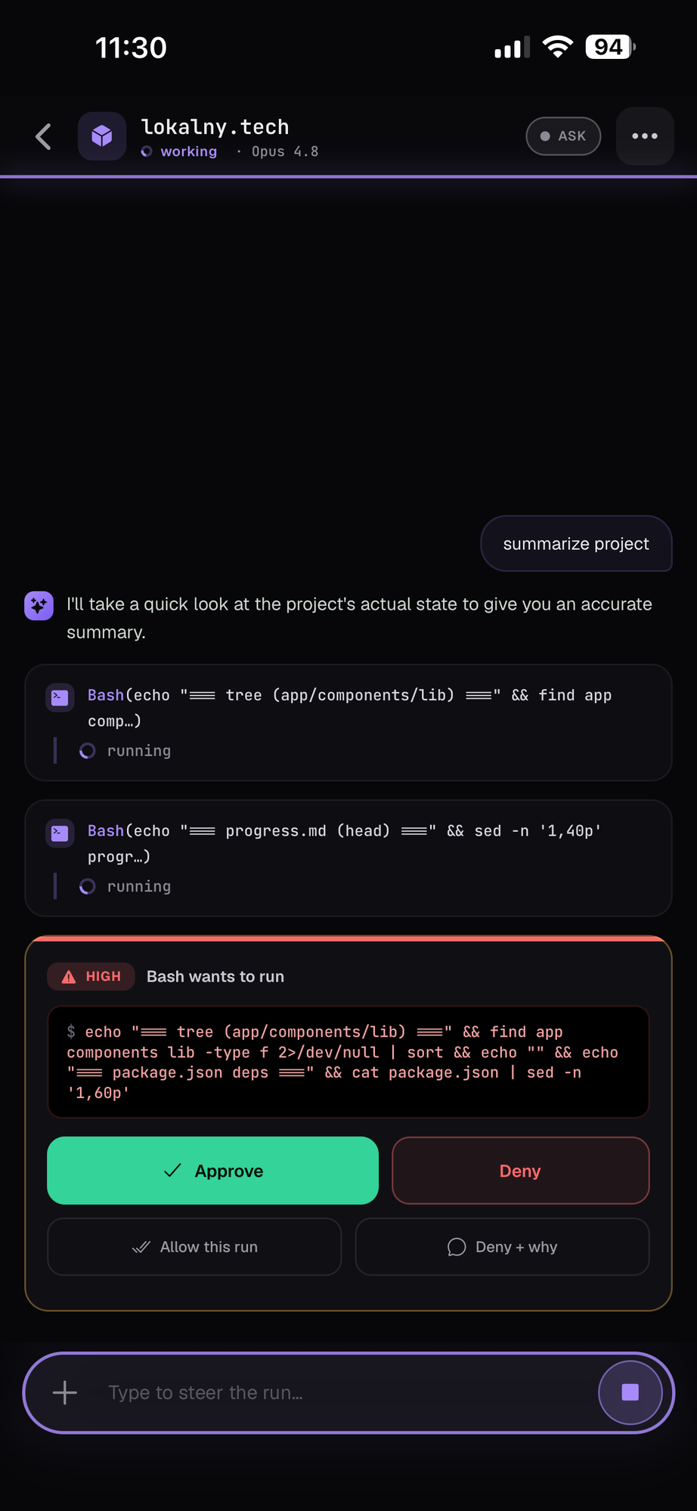Viewport: 697px width, 1511px height.
Task: Tap terminal icon of progress.md Bash command
Action: tap(60, 833)
